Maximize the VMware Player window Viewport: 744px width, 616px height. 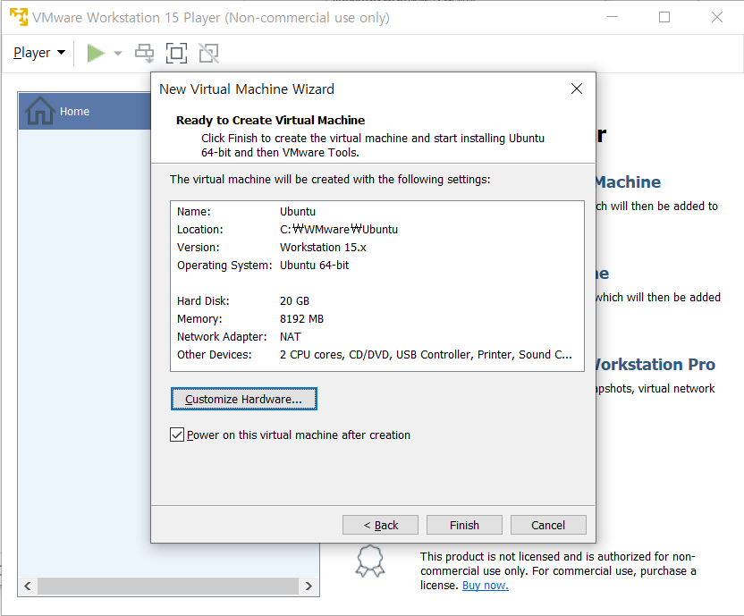pos(664,17)
